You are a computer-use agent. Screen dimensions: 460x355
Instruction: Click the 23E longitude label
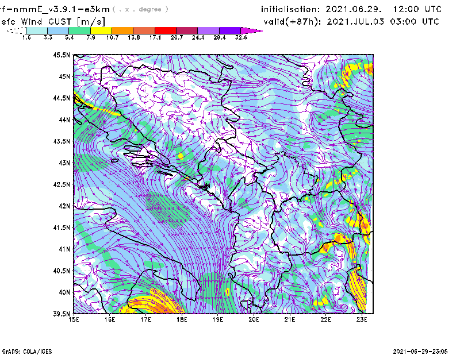(362, 319)
